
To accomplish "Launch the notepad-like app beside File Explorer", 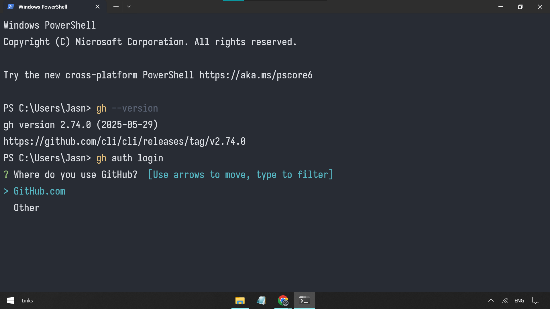I will pyautogui.click(x=261, y=300).
